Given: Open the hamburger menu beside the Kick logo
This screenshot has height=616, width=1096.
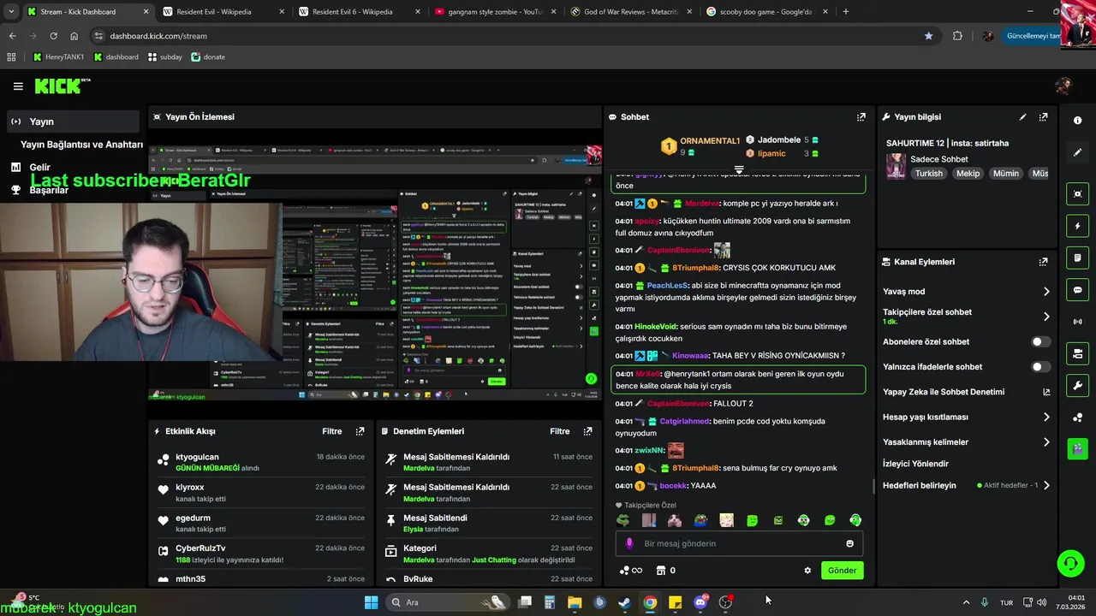Looking at the screenshot, I should click(x=18, y=86).
